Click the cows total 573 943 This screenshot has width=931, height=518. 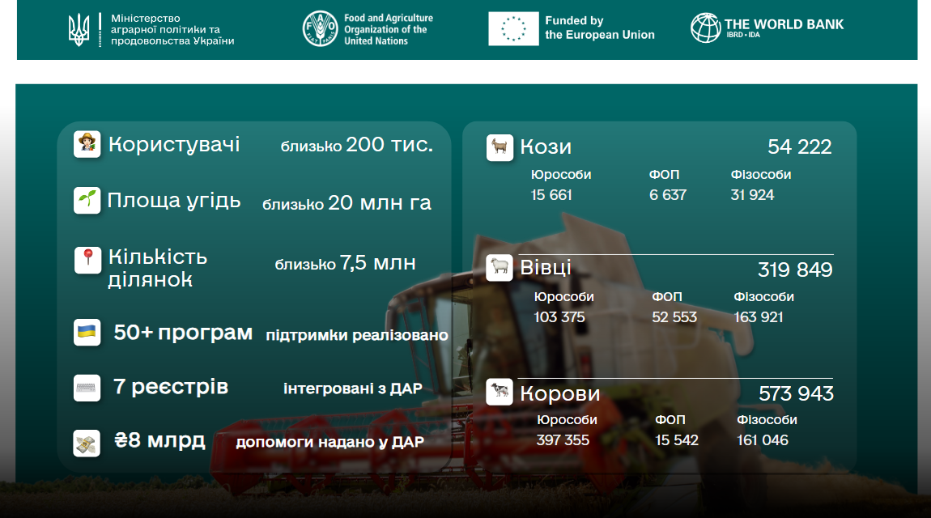797,393
